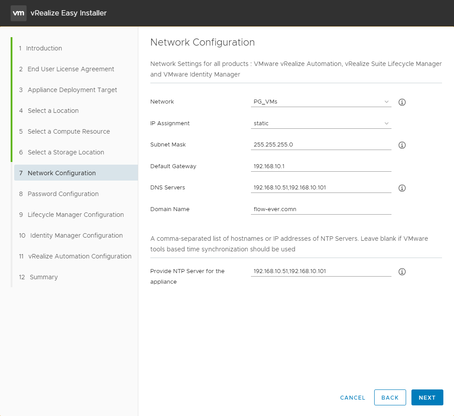454x416 pixels.
Task: Click the vRealize Easy Installer title text
Action: pyautogui.click(x=69, y=13)
